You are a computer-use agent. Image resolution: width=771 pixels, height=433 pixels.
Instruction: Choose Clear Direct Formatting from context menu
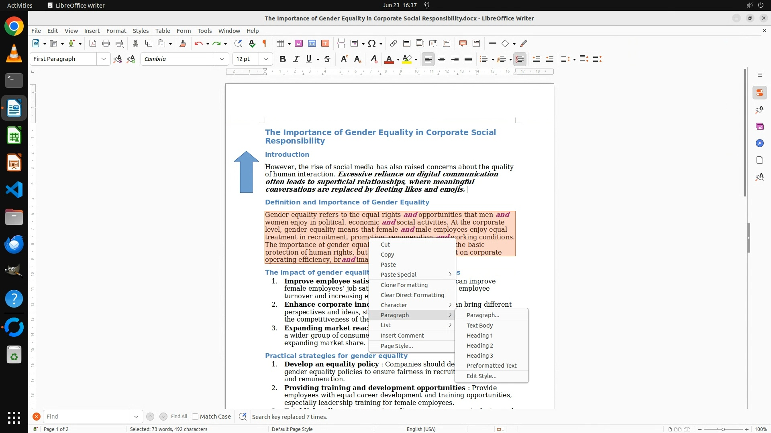point(412,295)
